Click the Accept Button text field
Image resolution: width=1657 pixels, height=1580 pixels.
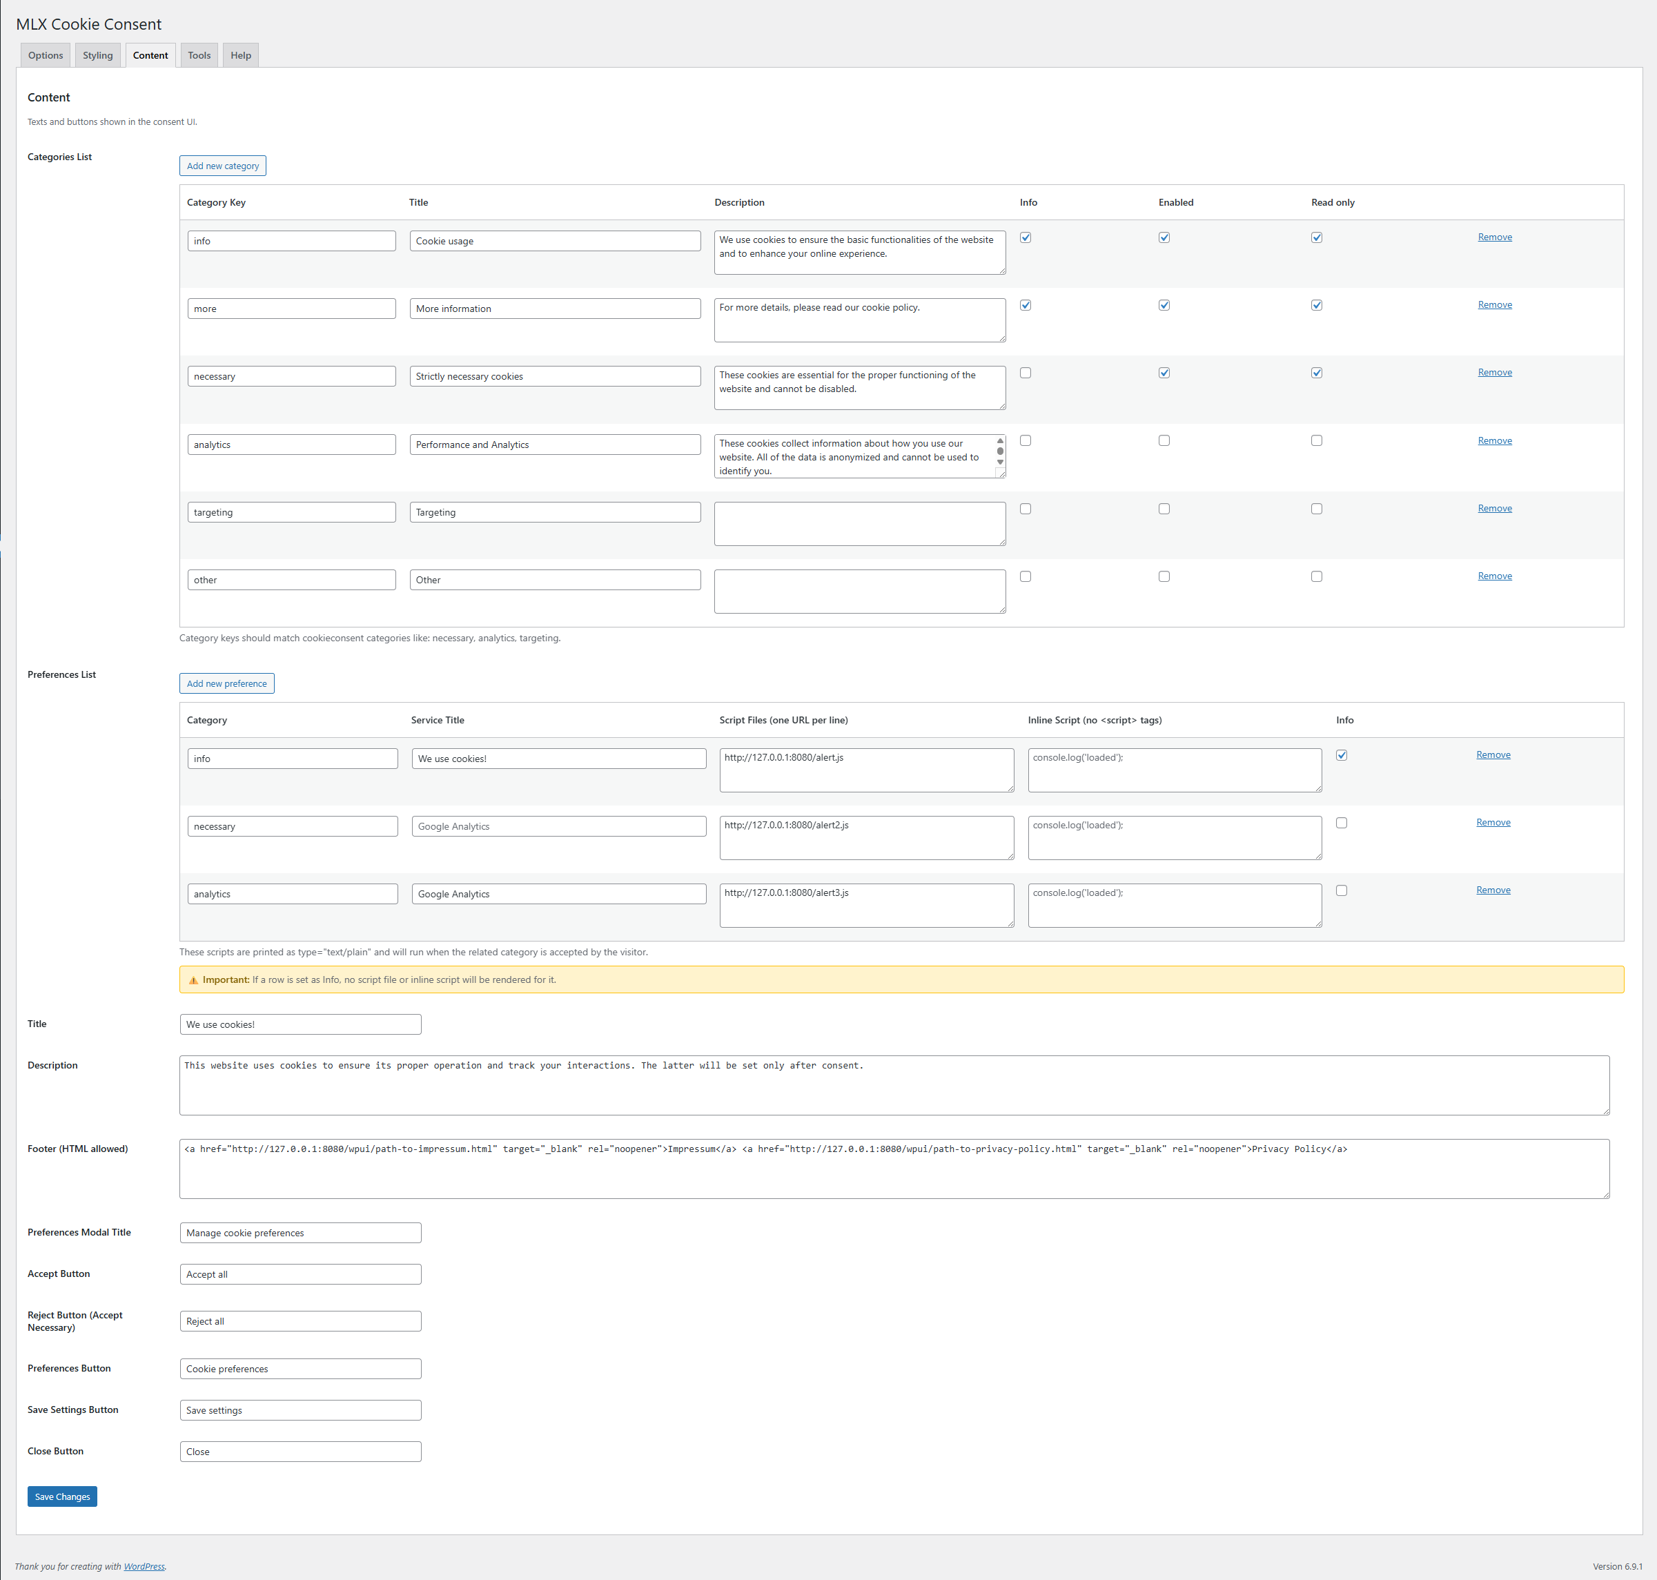301,1274
